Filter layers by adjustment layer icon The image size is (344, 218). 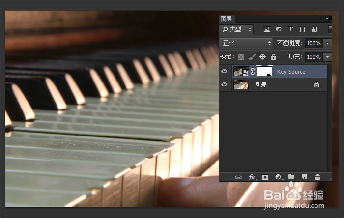click(279, 29)
